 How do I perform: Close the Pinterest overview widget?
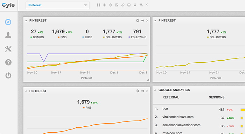(x=147, y=21)
